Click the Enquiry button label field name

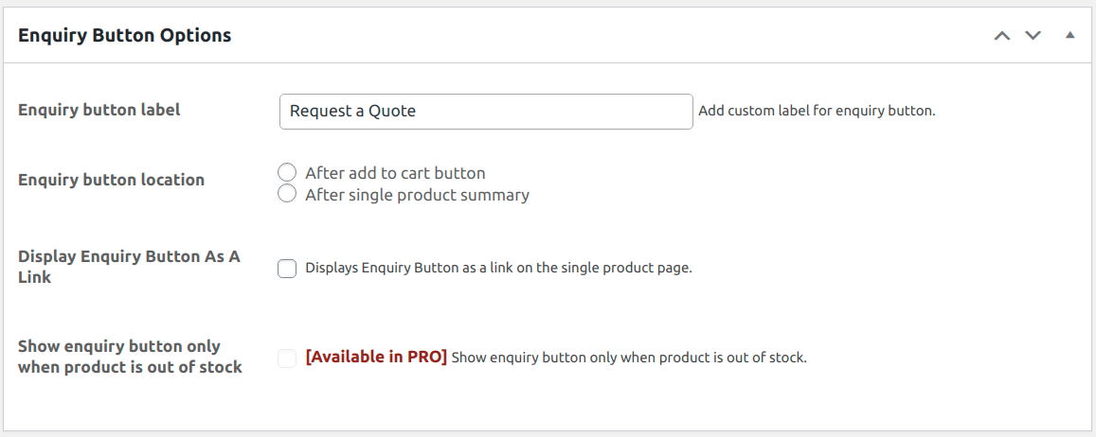pyautogui.click(x=99, y=110)
